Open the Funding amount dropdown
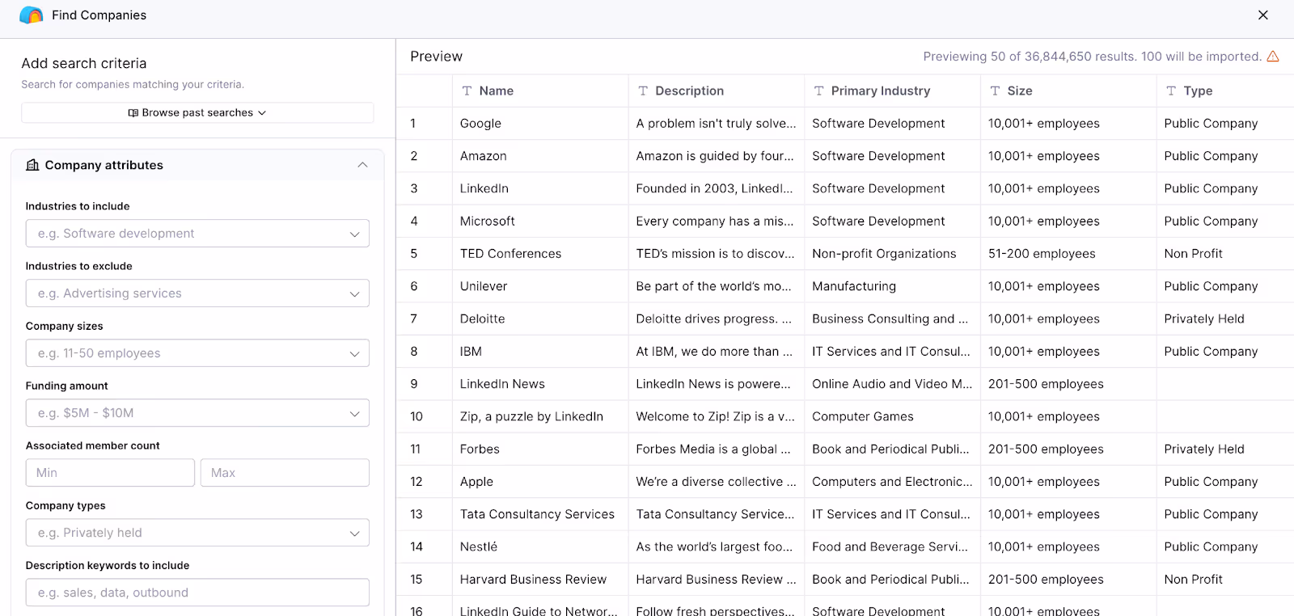1294x616 pixels. tap(197, 413)
